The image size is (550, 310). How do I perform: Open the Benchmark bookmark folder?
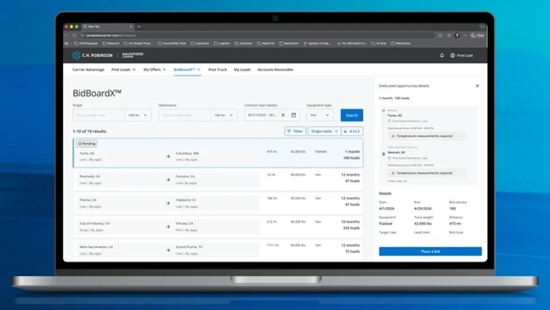288,44
